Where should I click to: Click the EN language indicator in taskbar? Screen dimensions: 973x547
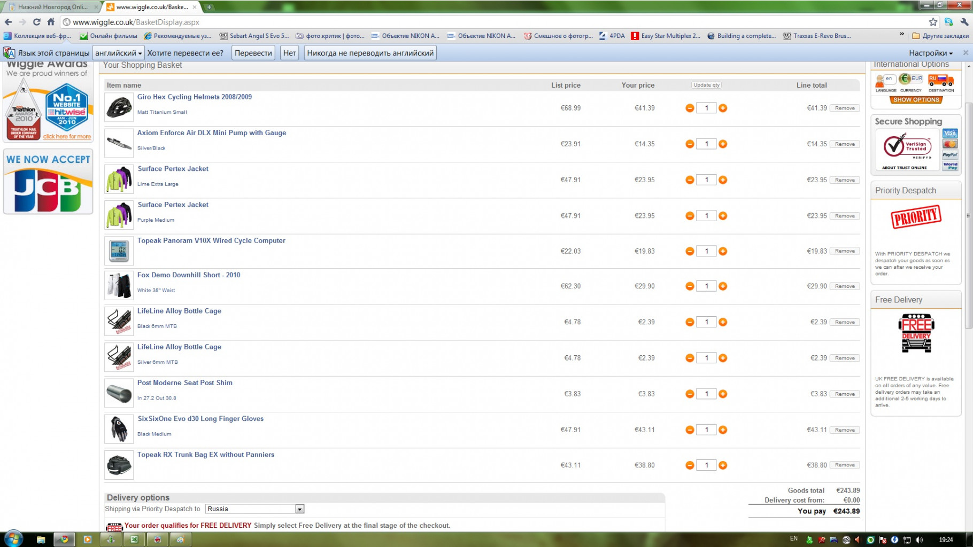tap(793, 538)
